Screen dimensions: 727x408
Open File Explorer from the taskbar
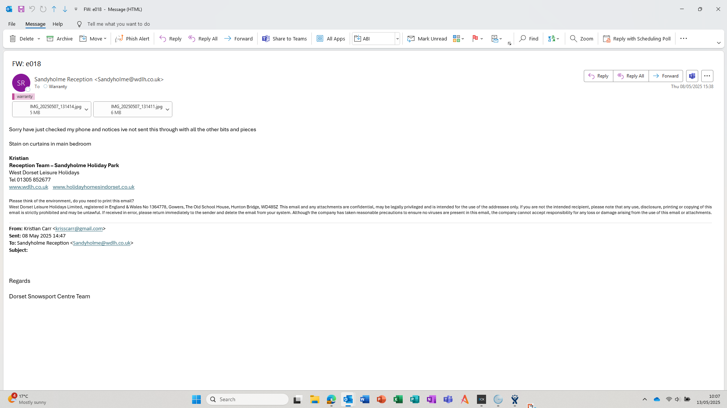pyautogui.click(x=315, y=399)
